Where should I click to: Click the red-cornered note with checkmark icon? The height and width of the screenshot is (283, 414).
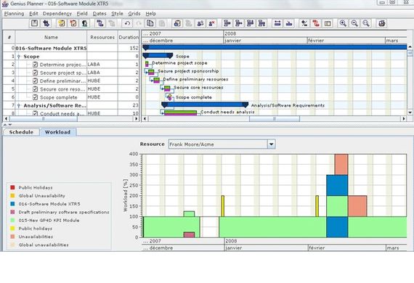tap(73, 23)
